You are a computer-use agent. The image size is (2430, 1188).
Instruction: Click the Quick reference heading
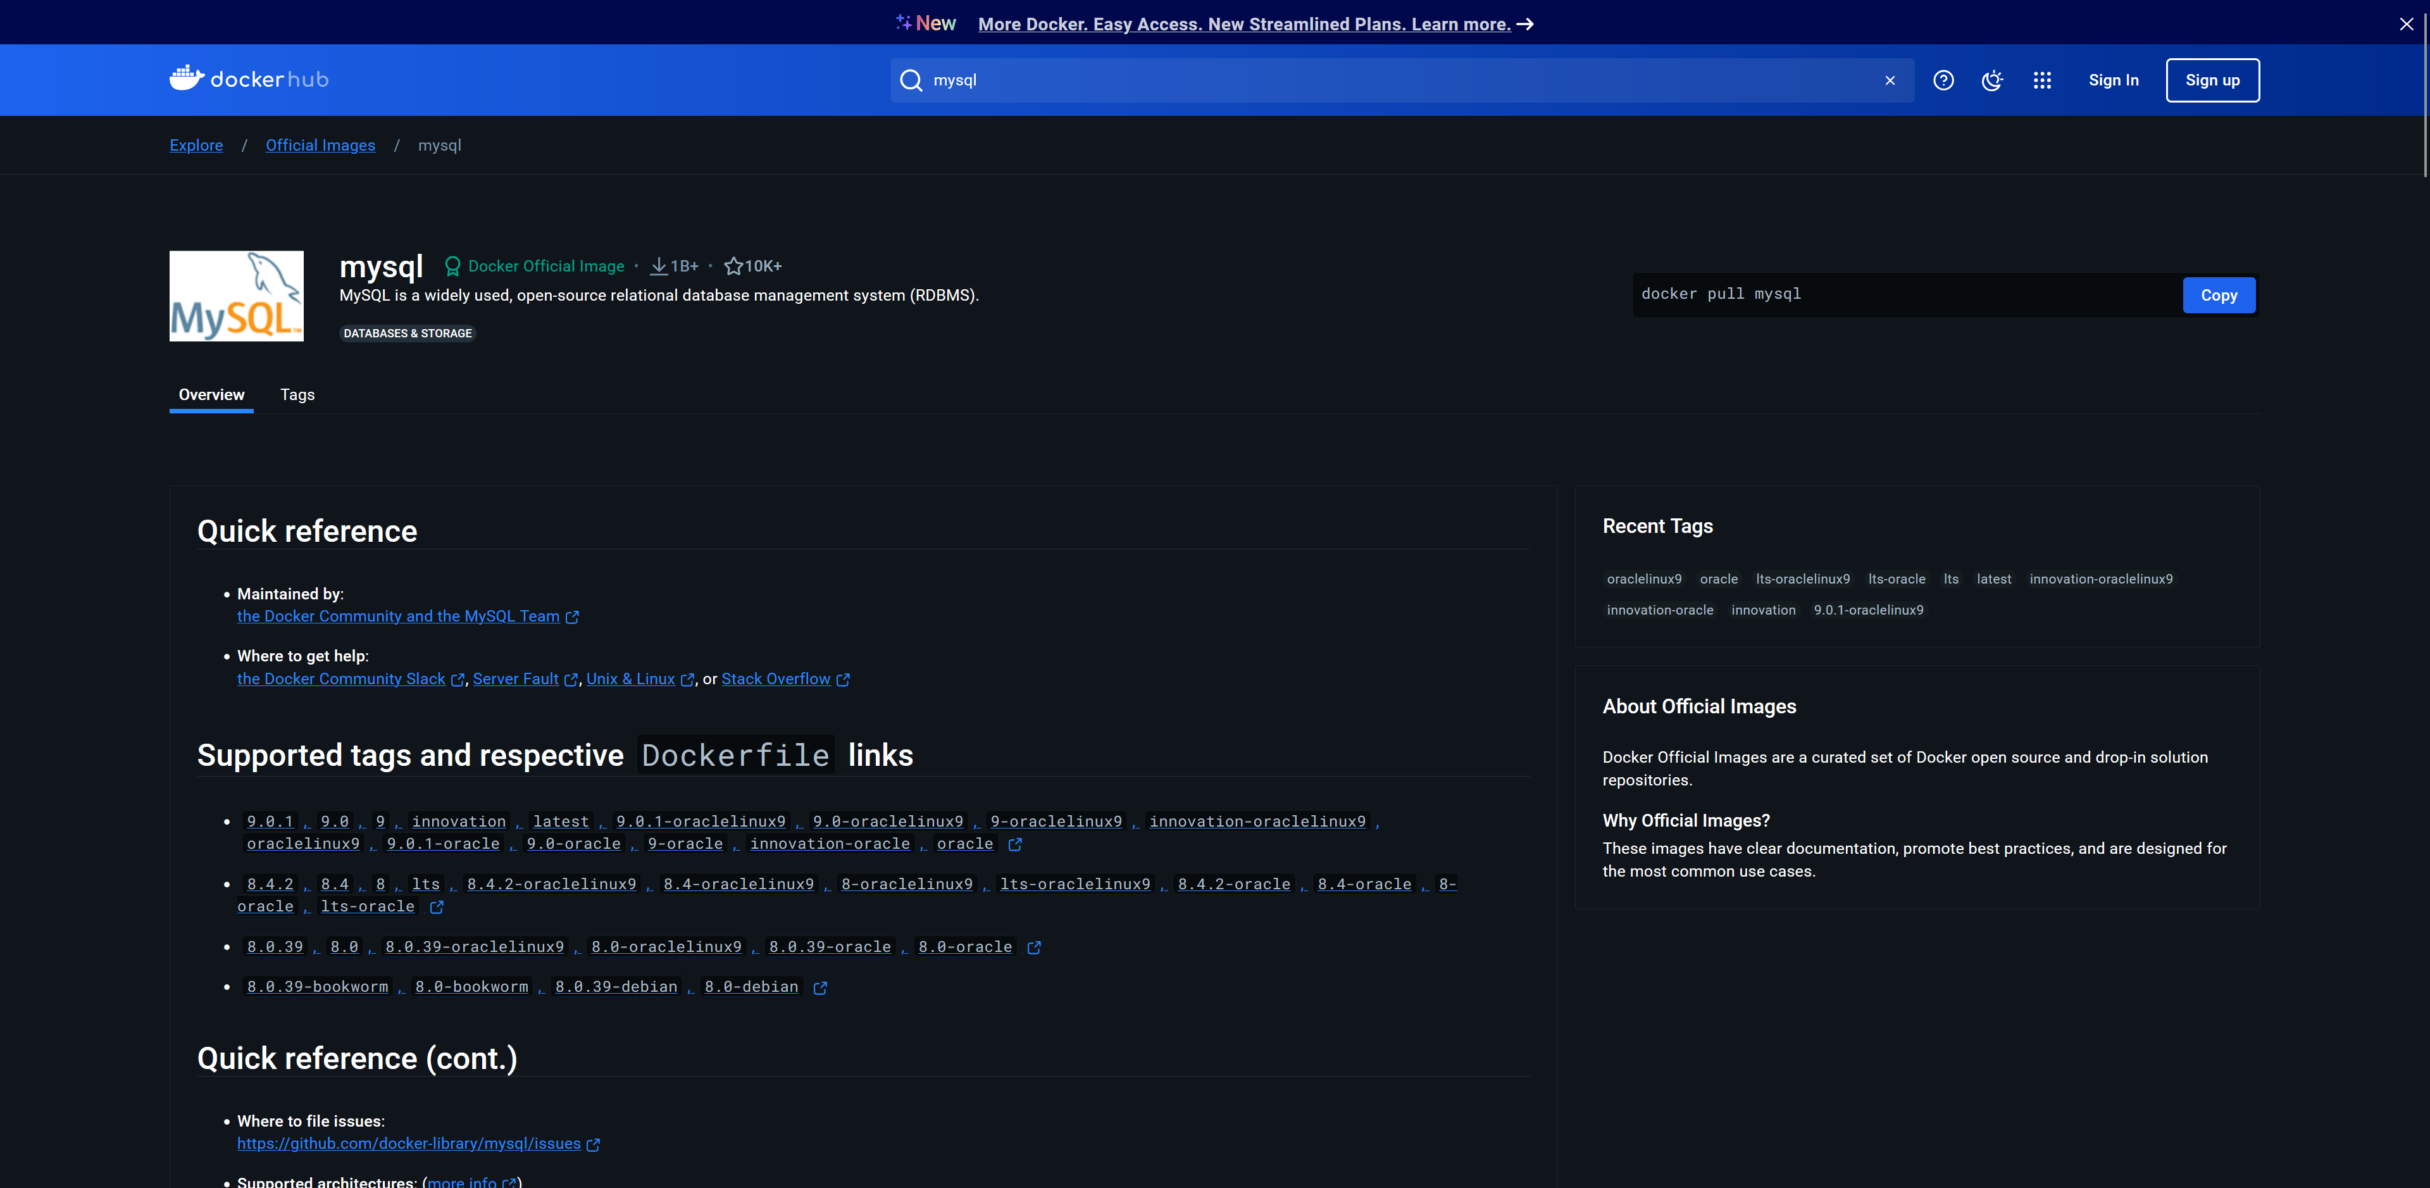coord(306,531)
